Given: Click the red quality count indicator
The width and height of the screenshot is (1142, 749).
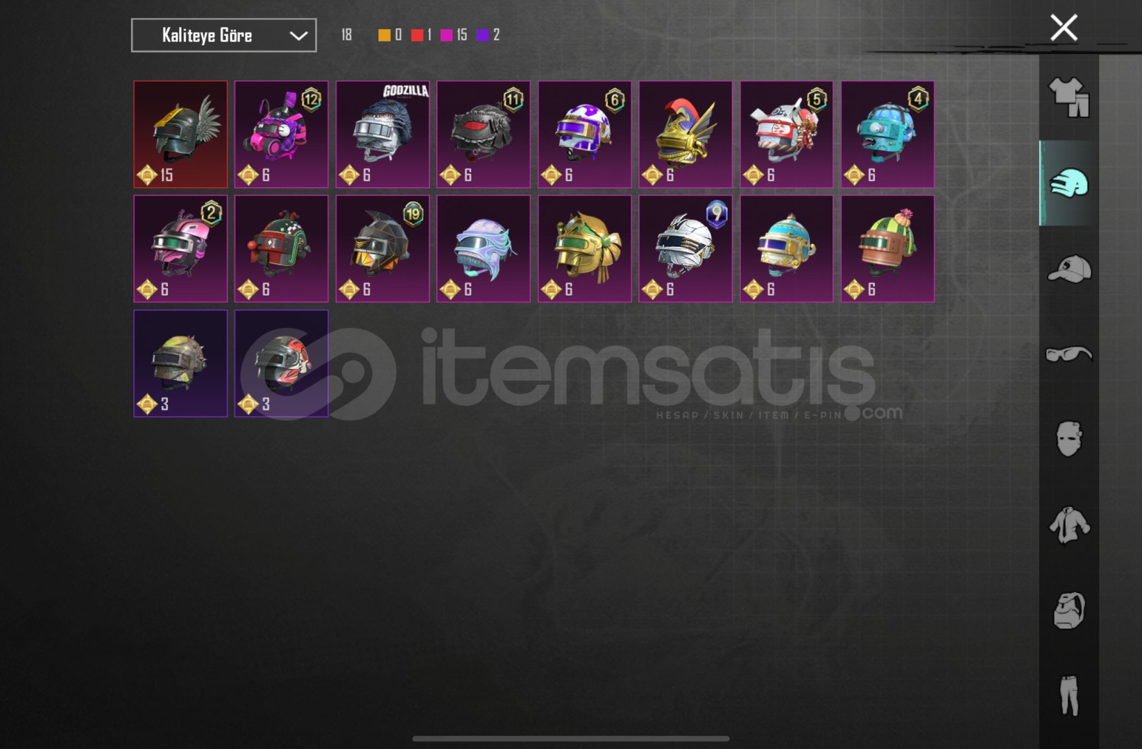Looking at the screenshot, I should point(421,35).
